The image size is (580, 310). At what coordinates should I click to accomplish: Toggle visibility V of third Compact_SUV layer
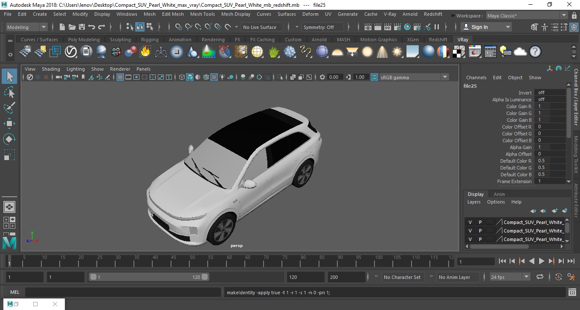[x=470, y=239]
